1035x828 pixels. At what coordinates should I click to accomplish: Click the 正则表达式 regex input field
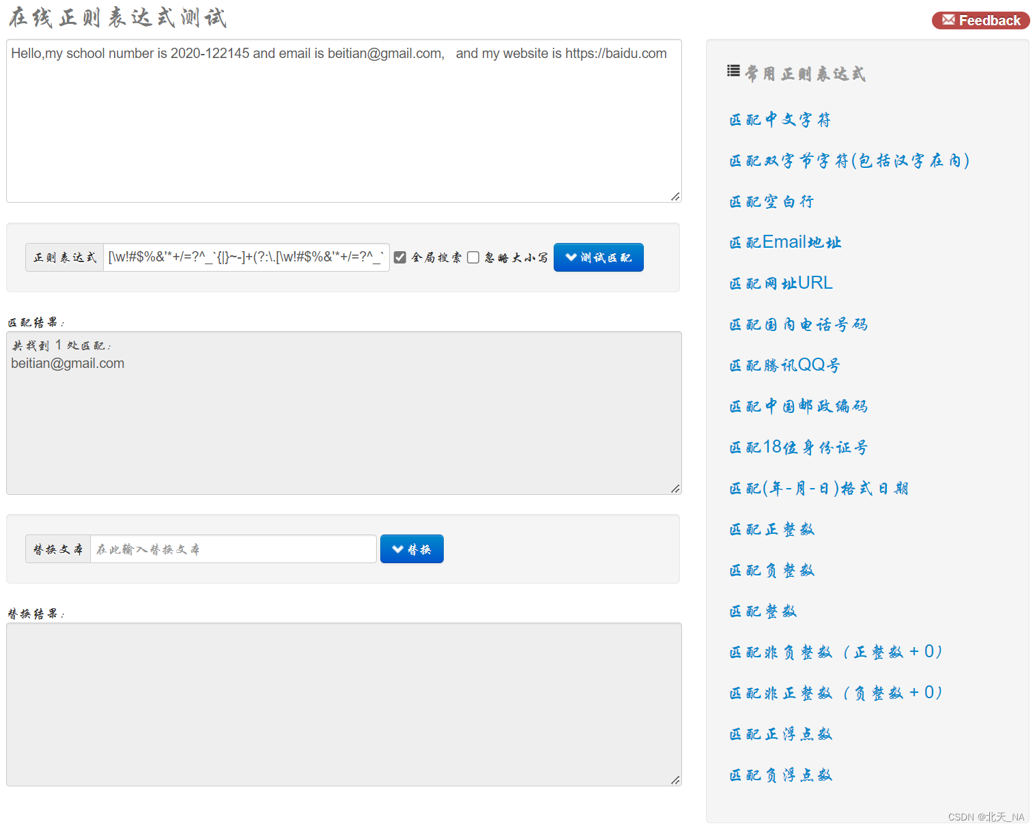(x=246, y=257)
